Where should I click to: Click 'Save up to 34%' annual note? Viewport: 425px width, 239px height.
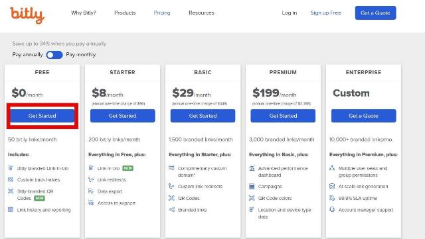[59, 44]
